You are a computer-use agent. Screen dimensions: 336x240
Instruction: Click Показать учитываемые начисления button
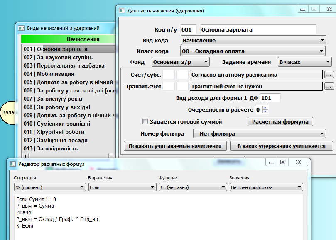[176, 146]
